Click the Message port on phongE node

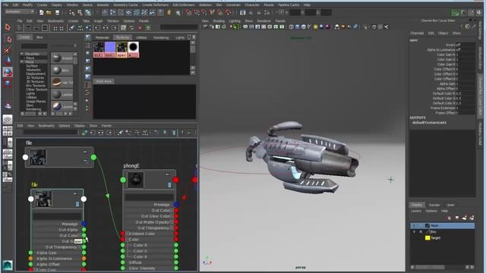pyautogui.click(x=176, y=205)
